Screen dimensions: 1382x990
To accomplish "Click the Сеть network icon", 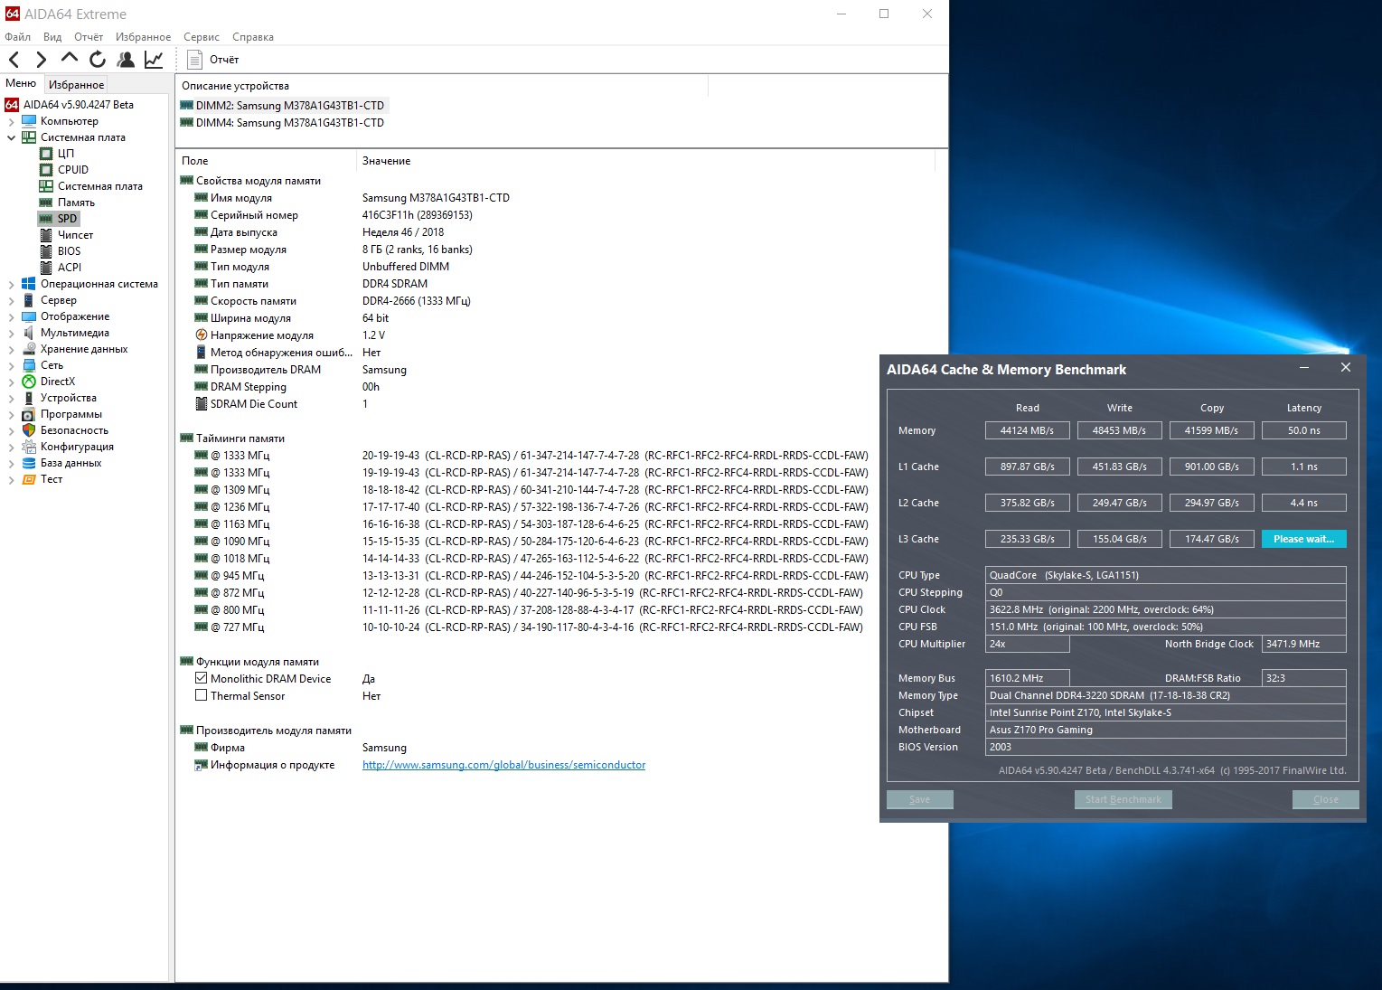I will [x=29, y=365].
